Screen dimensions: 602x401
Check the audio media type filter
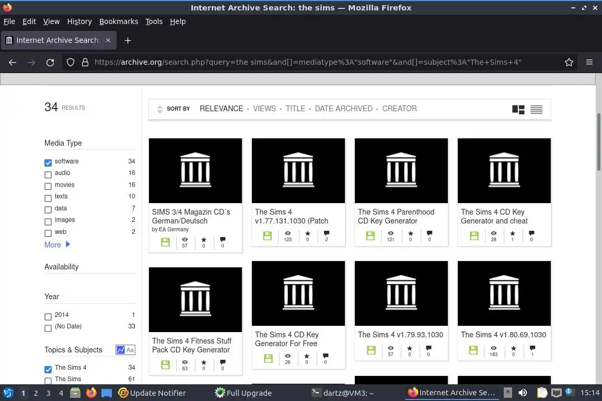pyautogui.click(x=48, y=174)
